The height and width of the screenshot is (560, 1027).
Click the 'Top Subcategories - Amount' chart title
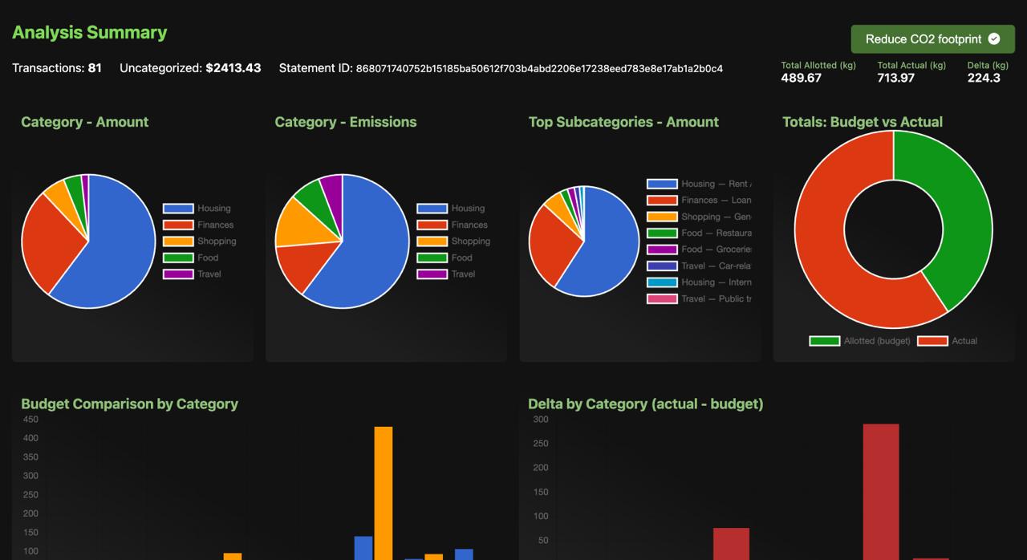623,122
